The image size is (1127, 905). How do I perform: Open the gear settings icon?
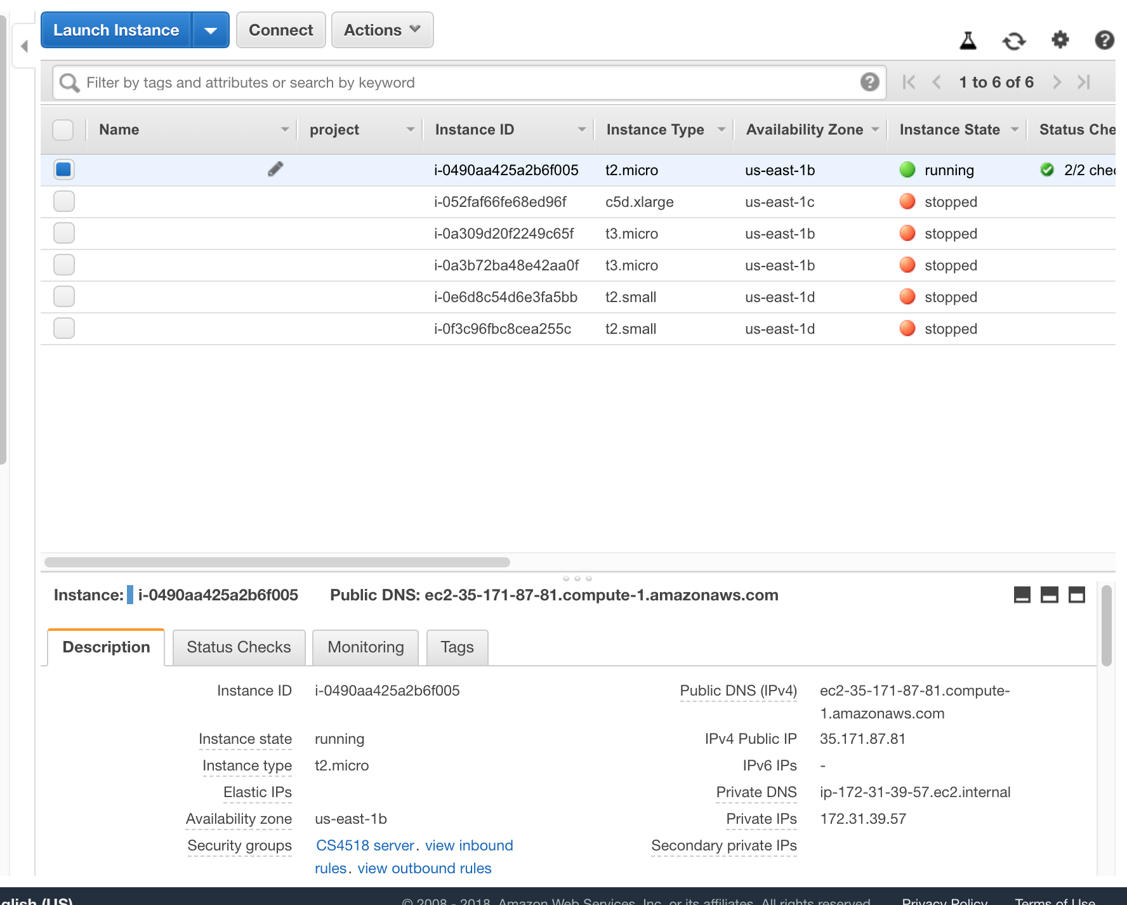pyautogui.click(x=1060, y=40)
